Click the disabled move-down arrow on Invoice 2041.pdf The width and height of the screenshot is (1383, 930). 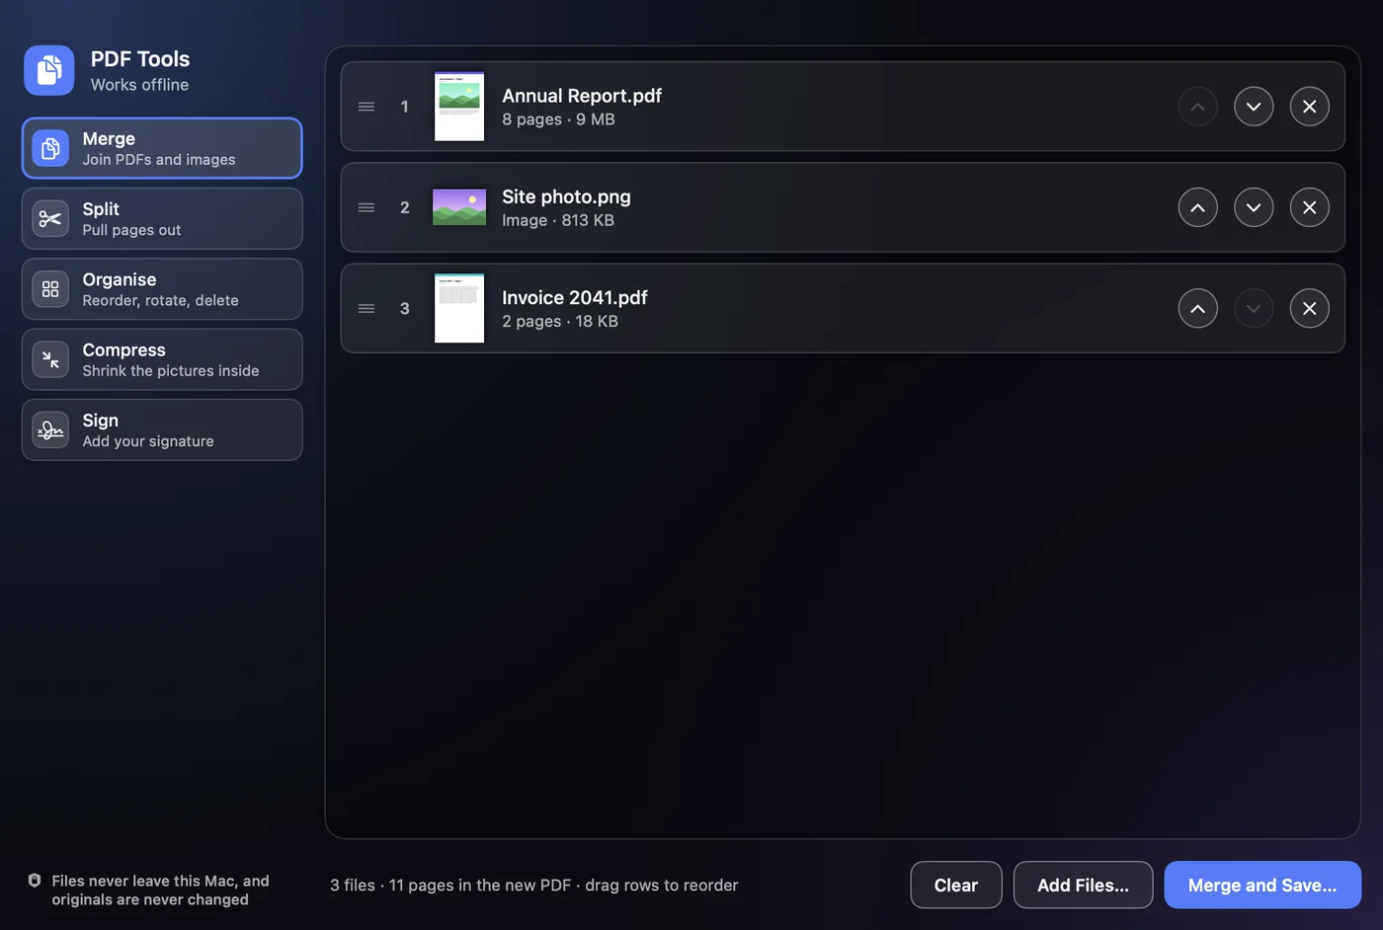[1254, 308]
